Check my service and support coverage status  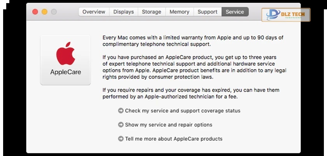(x=183, y=110)
